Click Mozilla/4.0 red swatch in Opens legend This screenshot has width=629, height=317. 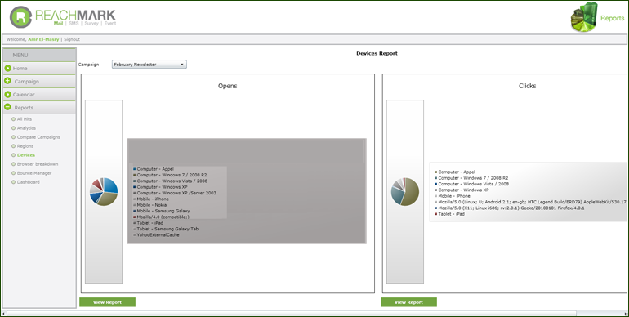coord(135,217)
